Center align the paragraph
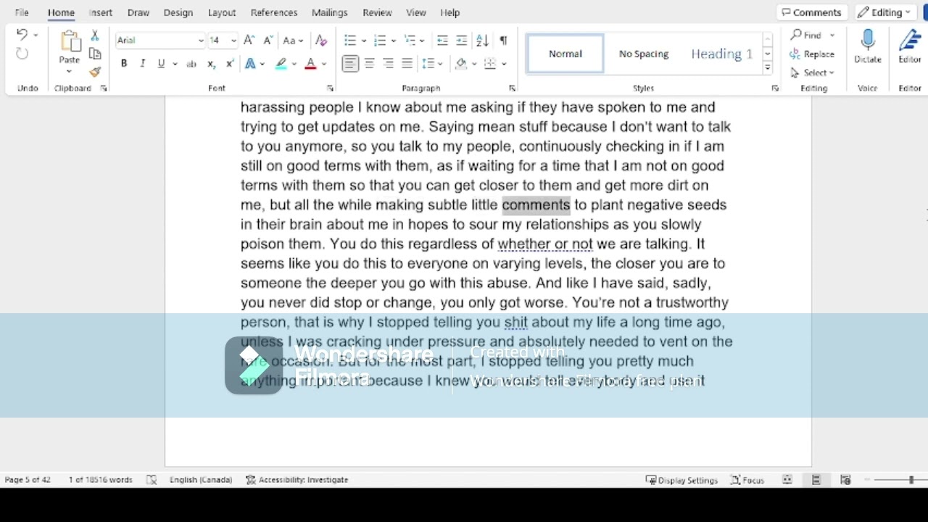 tap(369, 64)
